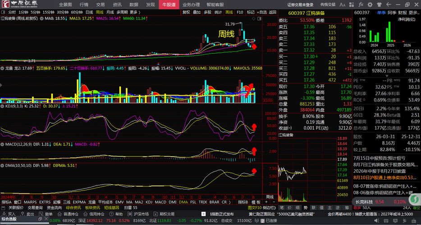
Task: Click the panel icon left of 关联报价
Action: click(x=3, y=207)
